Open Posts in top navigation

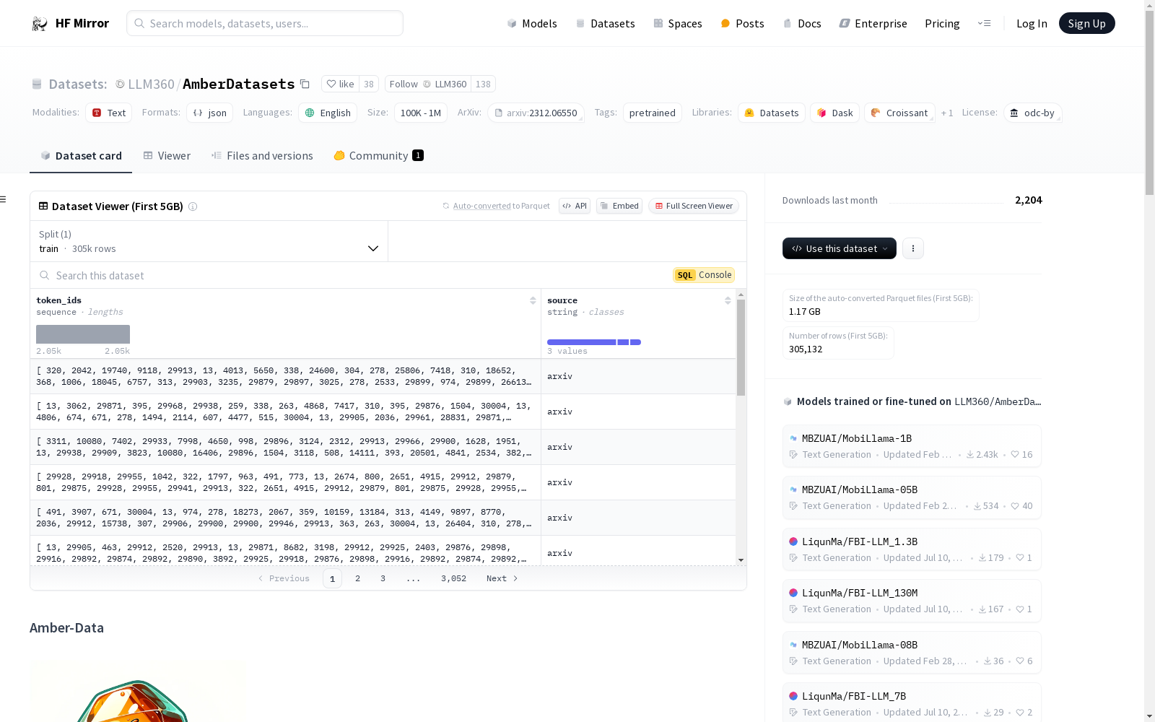742,23
